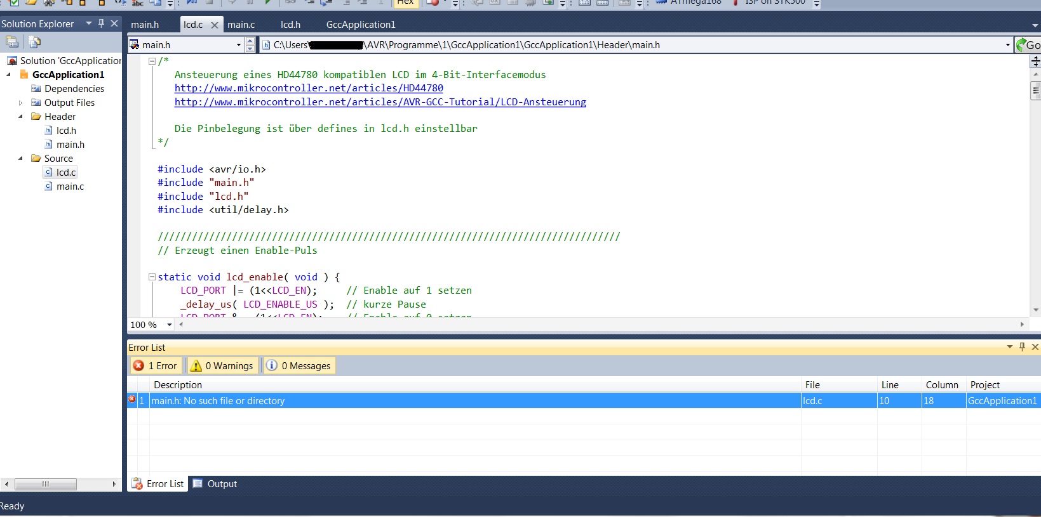Viewport: 1041px width, 517px height.
Task: Expand the Output Files node
Action: point(20,103)
